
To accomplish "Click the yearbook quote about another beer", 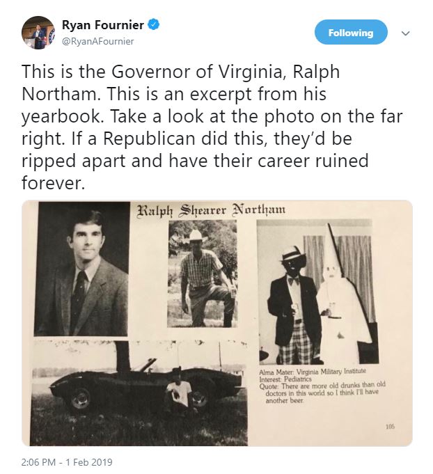I will click(322, 393).
